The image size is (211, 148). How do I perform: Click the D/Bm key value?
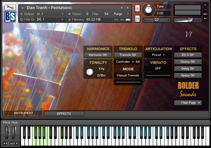coord(101,75)
